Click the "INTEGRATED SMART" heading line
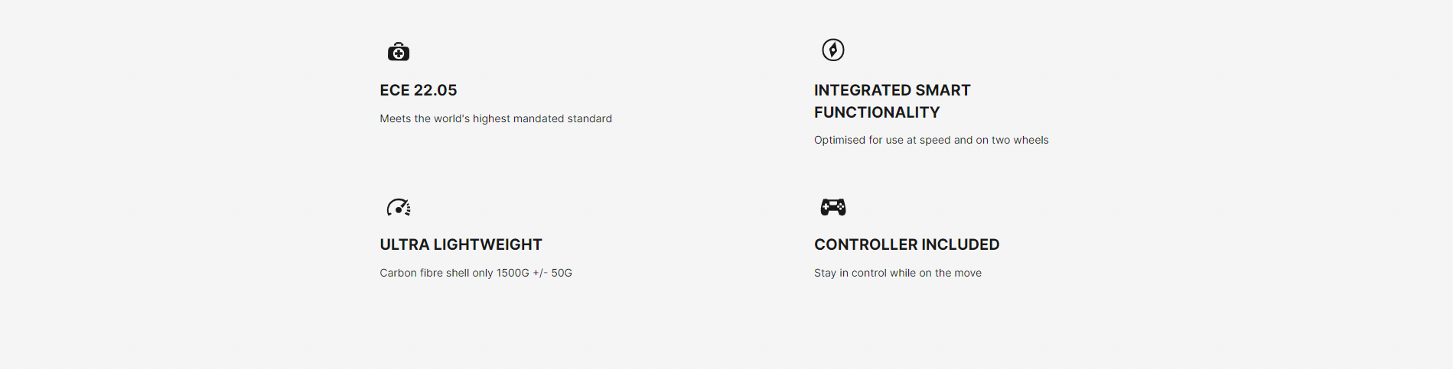 click(x=891, y=90)
